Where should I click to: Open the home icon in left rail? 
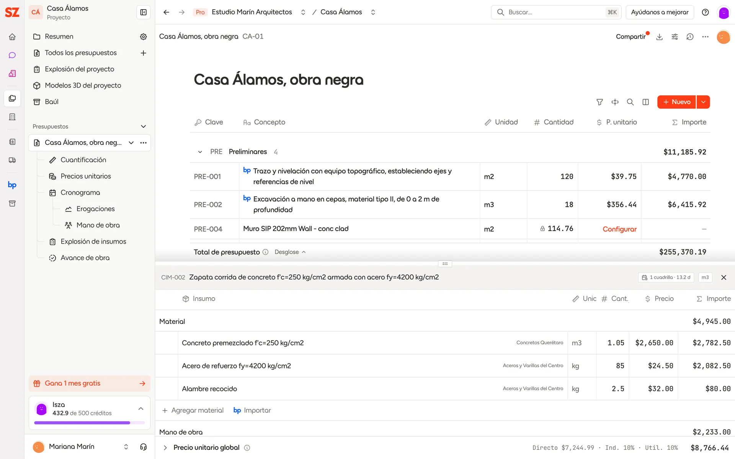pyautogui.click(x=12, y=37)
